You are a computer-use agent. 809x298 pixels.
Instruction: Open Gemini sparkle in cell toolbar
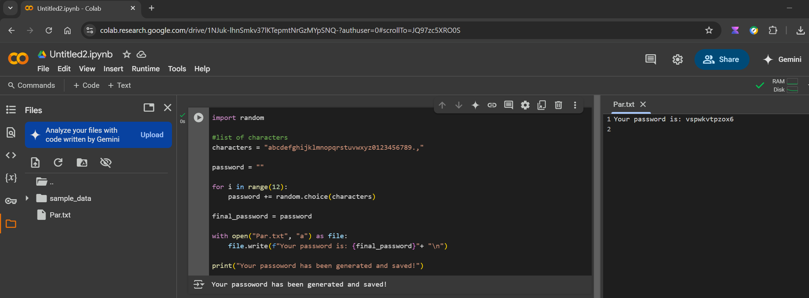[x=475, y=105]
